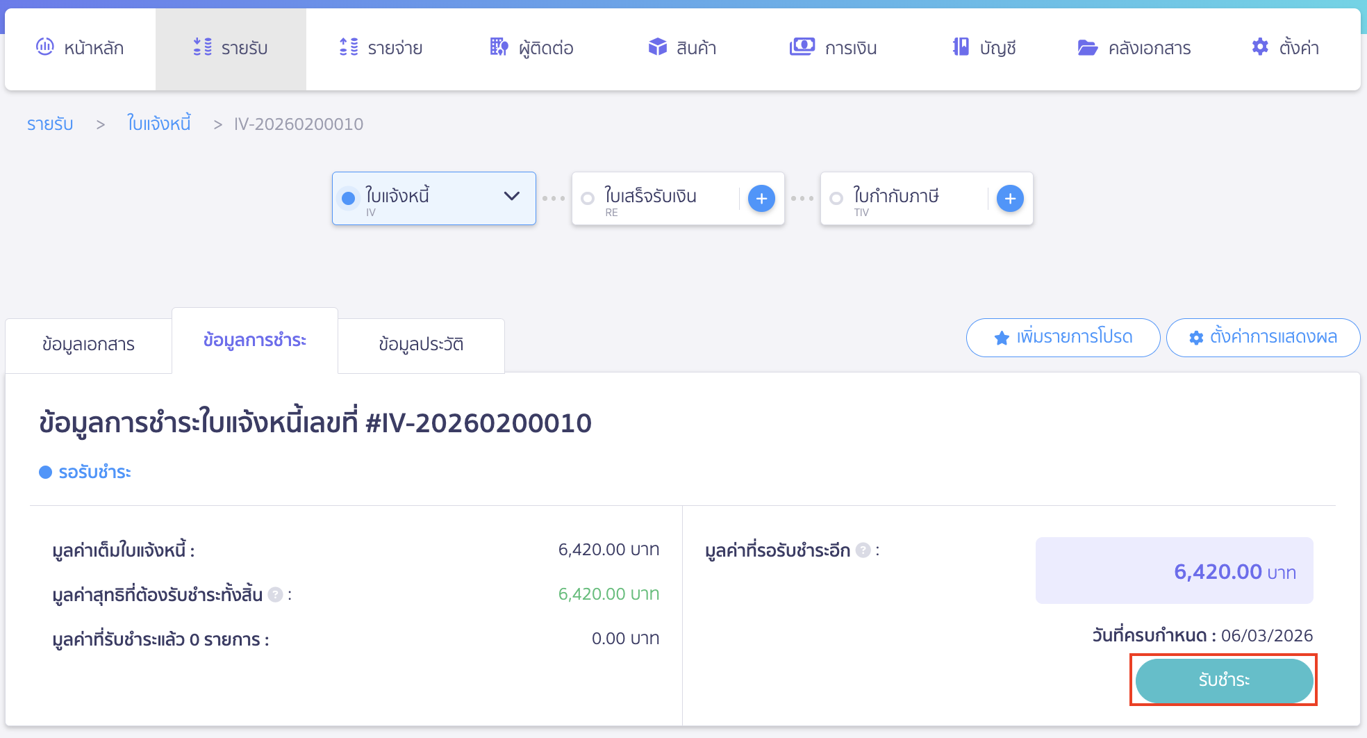Select the ใบแจ้งหนี้ radio indicator

[349, 197]
